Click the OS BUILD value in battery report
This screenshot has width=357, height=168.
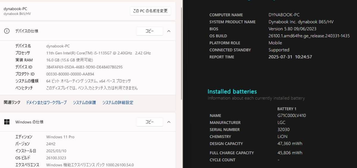pyautogui.click(x=309, y=36)
